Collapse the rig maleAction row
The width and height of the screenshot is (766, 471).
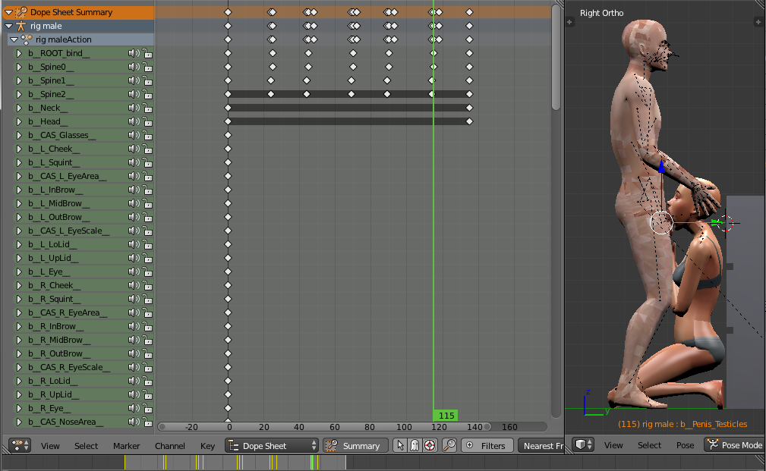tap(14, 39)
